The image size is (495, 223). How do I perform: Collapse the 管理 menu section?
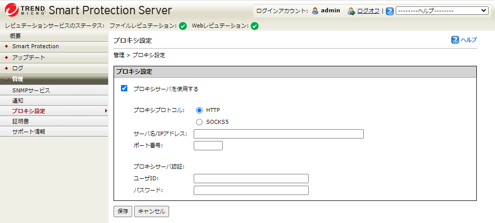18,79
